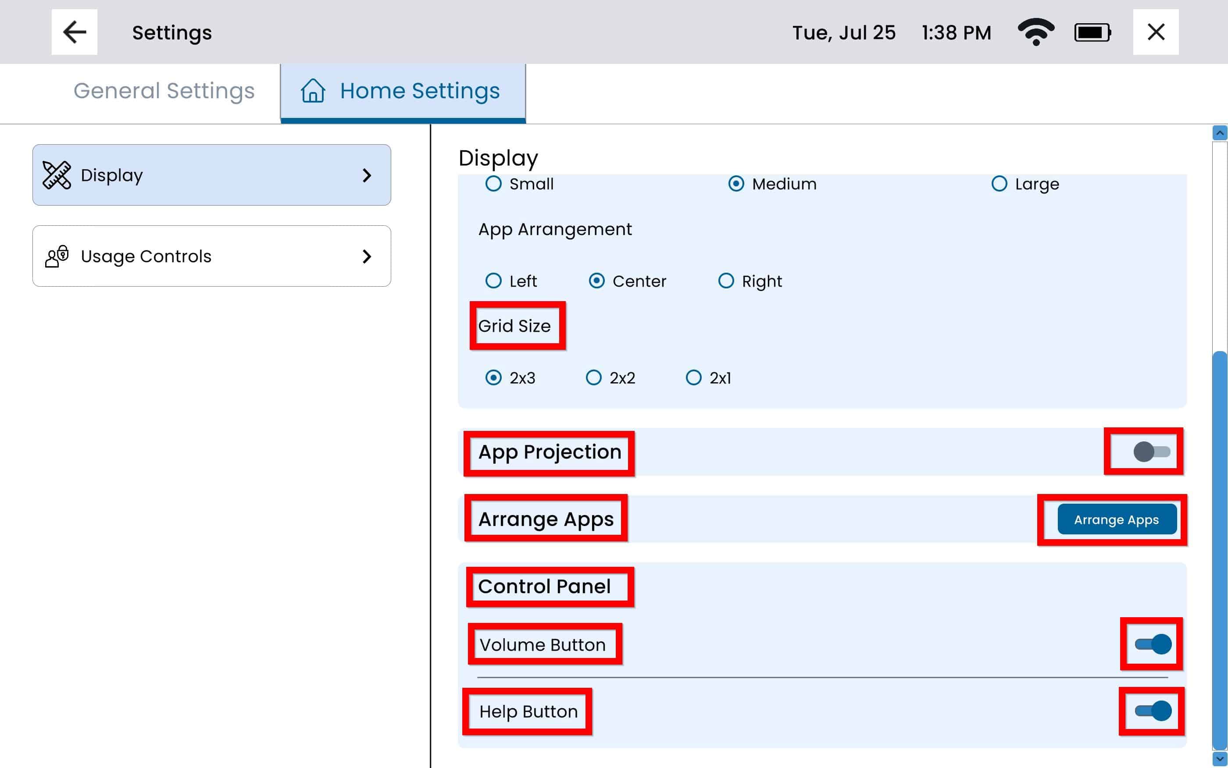Expand Usage Controls chevron
The height and width of the screenshot is (768, 1228).
367,256
